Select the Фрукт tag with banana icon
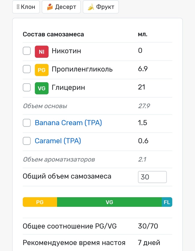Image resolution: width=195 pixels, height=251 pixels. pyautogui.click(x=101, y=7)
